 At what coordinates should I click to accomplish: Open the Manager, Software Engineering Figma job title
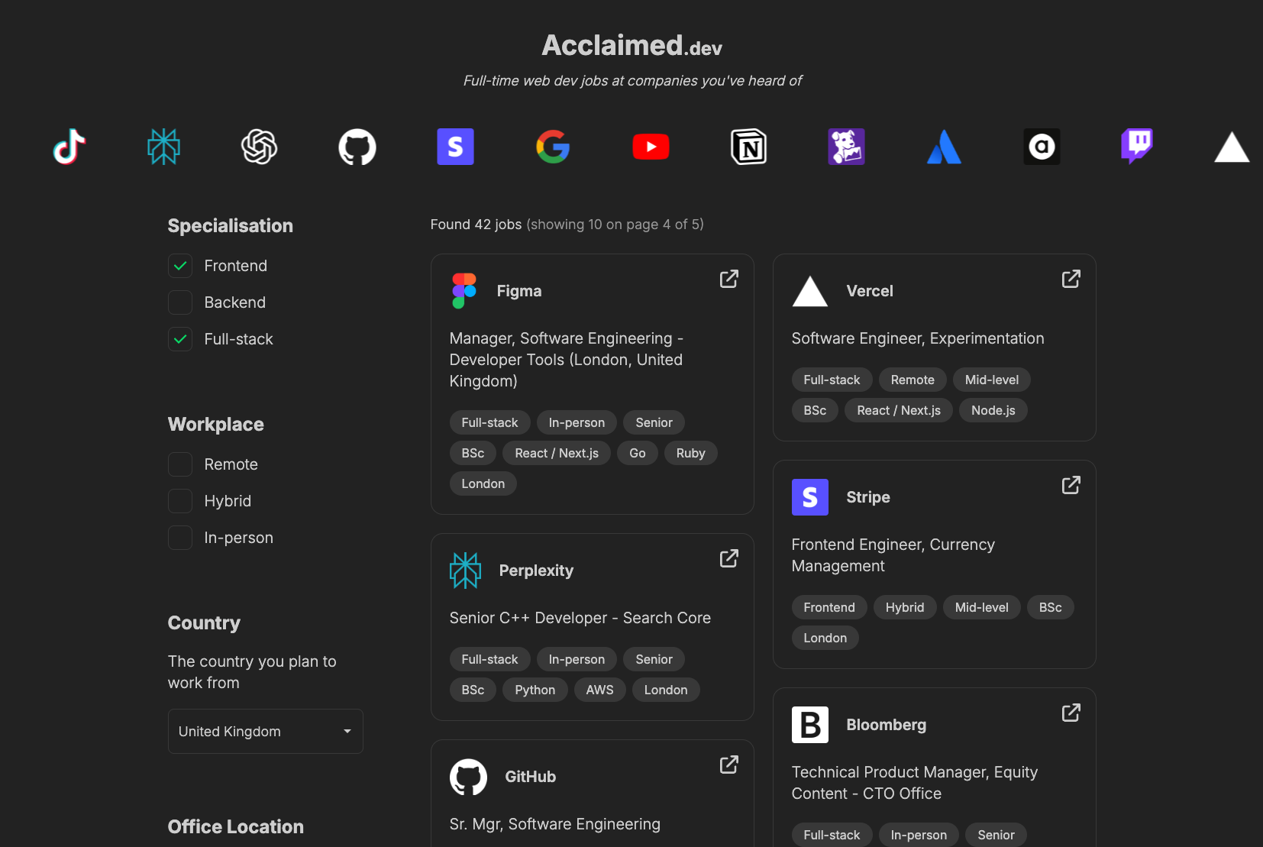(x=566, y=360)
